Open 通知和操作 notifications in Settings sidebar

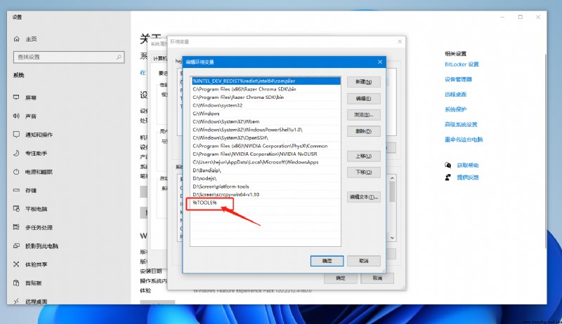pos(33,135)
